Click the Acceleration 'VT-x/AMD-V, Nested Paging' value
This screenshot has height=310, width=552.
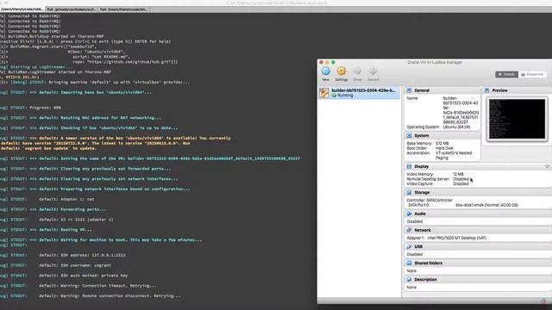coord(454,155)
